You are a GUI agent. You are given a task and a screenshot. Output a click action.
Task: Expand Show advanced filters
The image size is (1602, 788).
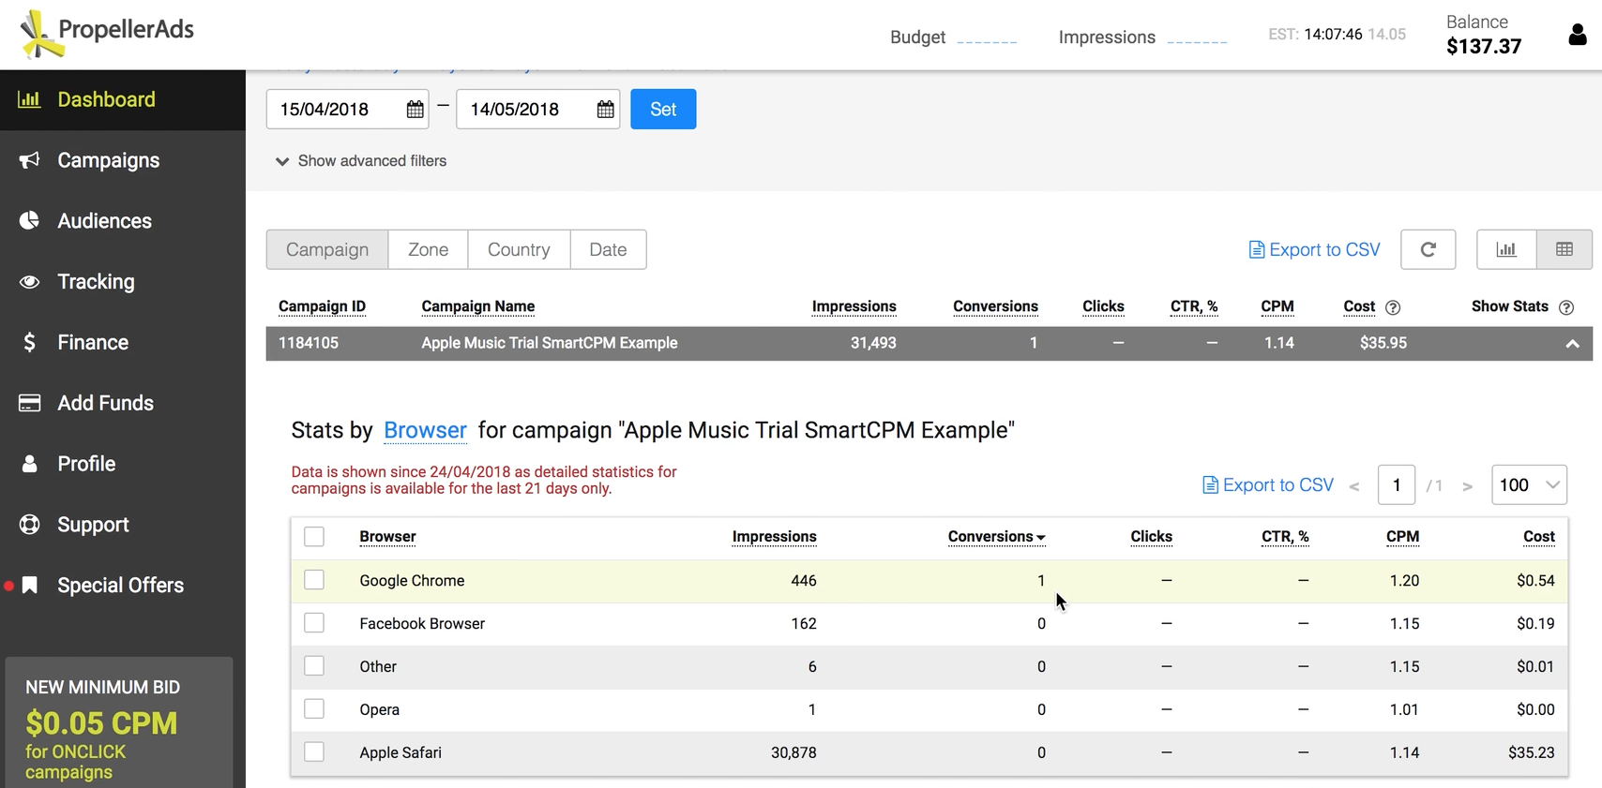[x=361, y=161]
